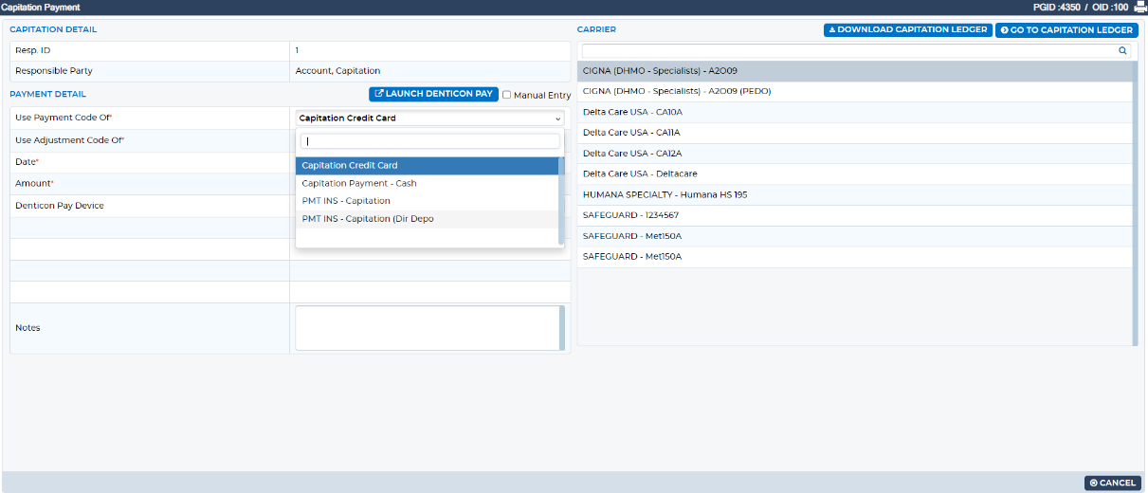The height and width of the screenshot is (493, 1148).
Task: Click the payment code dropdown list scrollbar
Action: point(562,203)
